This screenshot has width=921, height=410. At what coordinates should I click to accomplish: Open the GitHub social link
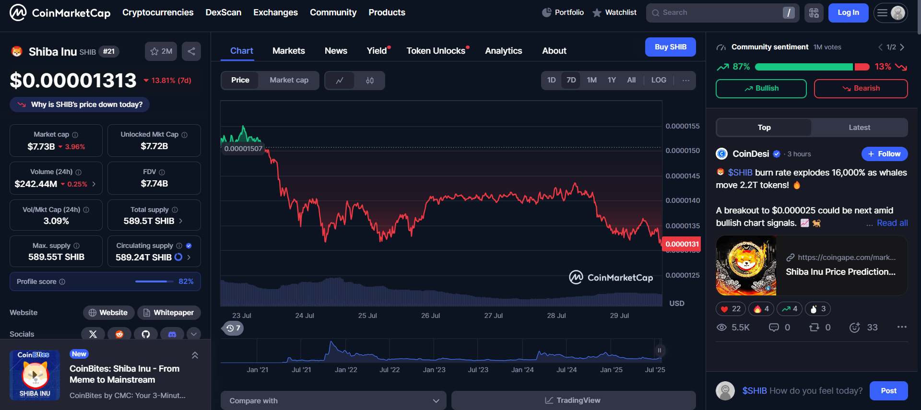146,334
